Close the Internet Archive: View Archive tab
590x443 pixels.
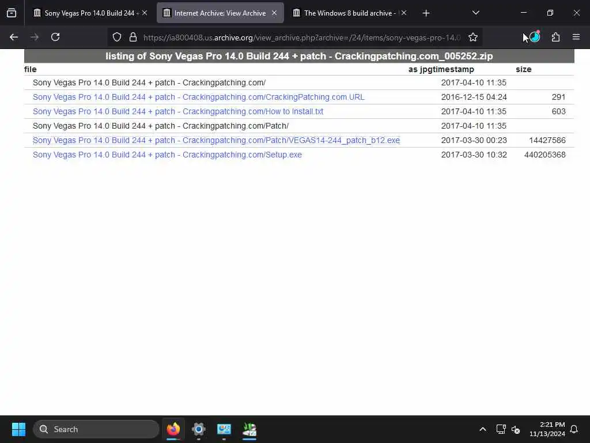[274, 13]
